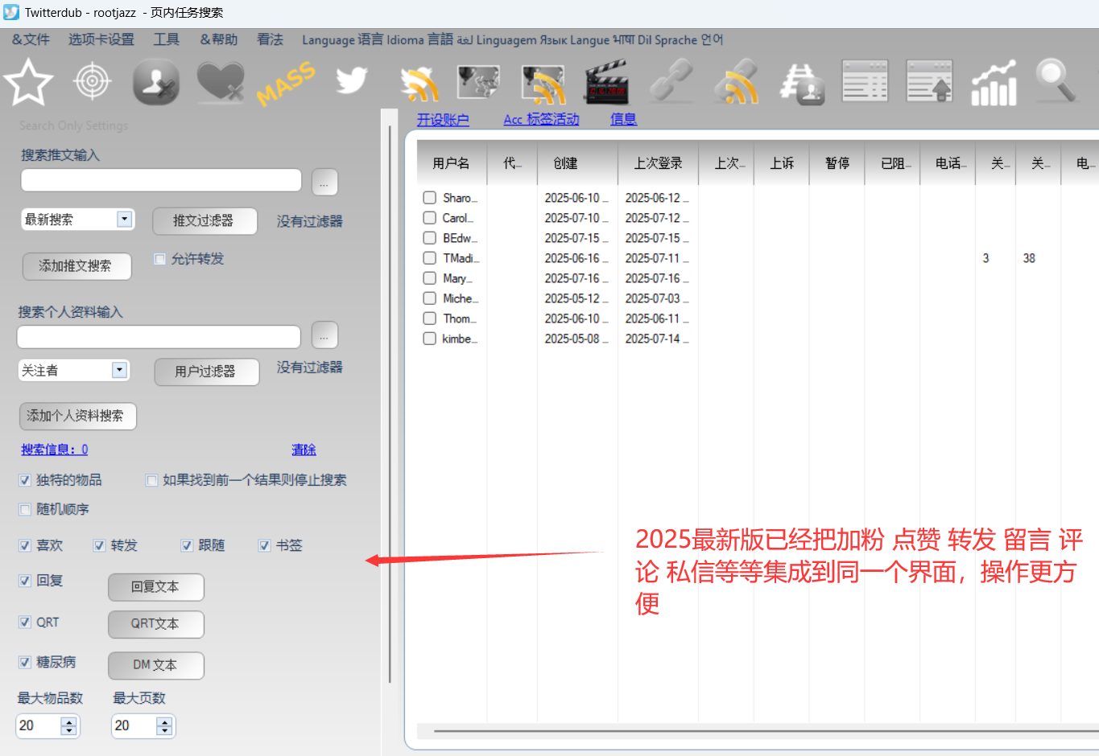Click the Language 语言 menu item

[342, 39]
